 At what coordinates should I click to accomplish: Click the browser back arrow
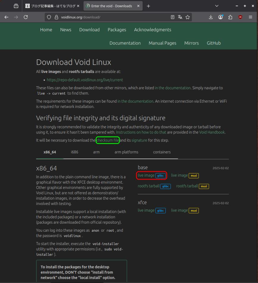[7, 17]
